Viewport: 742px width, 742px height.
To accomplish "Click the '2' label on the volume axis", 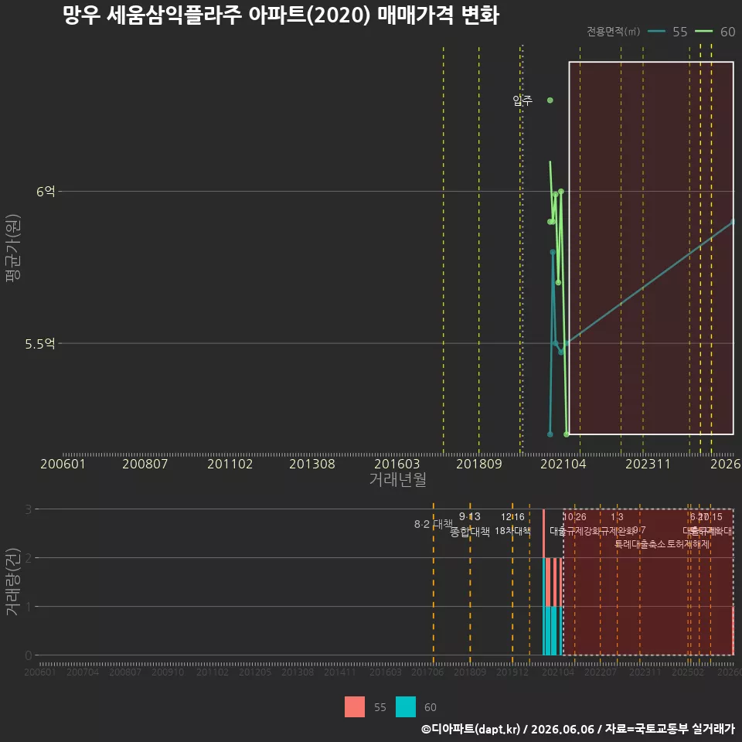I will coord(28,558).
